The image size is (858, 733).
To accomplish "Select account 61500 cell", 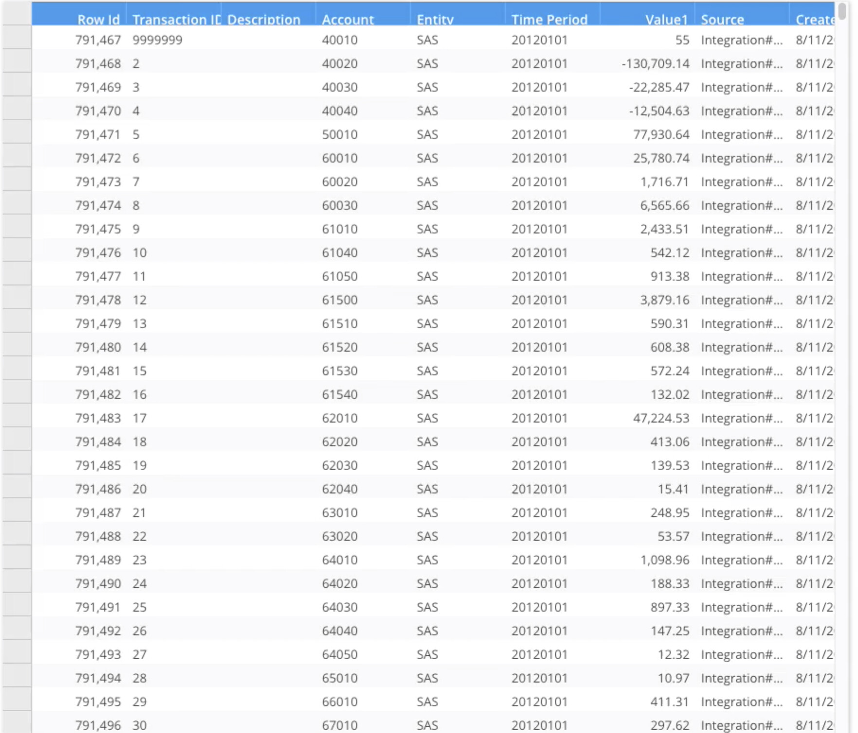I will point(363,300).
